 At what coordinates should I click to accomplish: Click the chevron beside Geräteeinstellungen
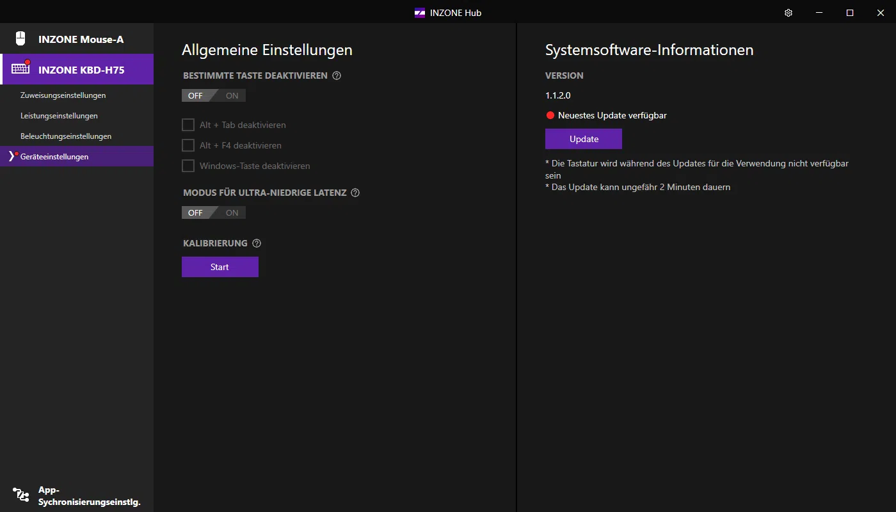click(10, 157)
